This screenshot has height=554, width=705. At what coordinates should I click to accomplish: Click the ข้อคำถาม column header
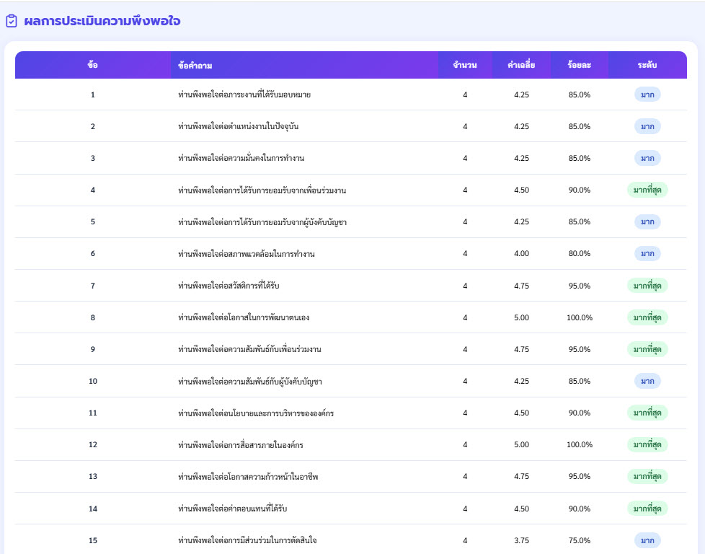[x=195, y=66]
